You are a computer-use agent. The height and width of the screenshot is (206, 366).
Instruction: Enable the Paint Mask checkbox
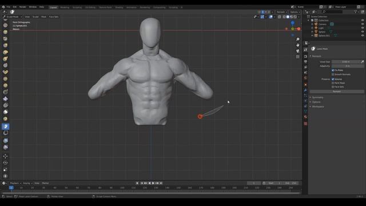(x=333, y=83)
